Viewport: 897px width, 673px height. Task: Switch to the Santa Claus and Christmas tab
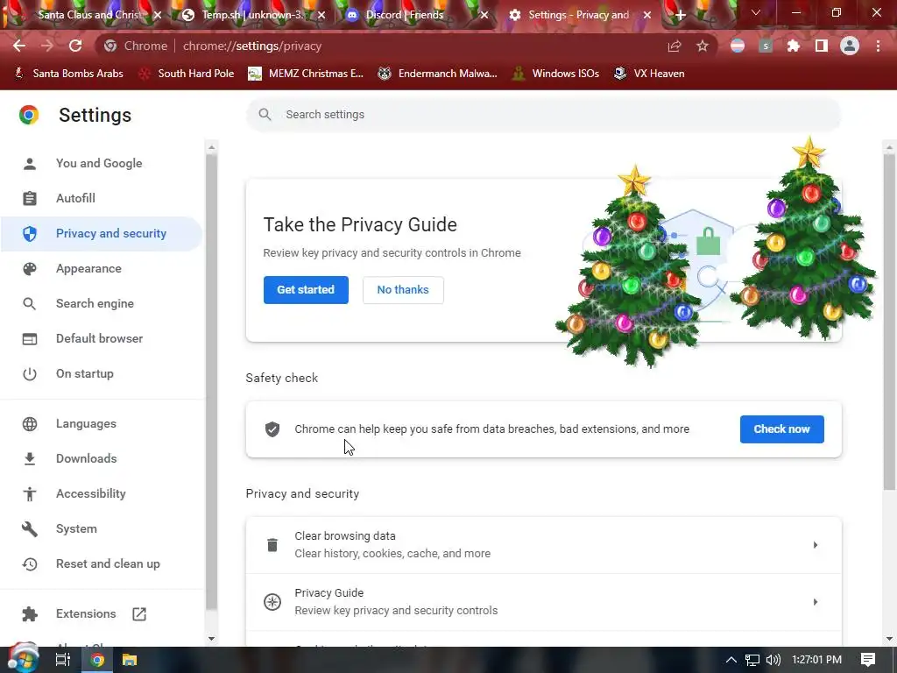click(90, 15)
